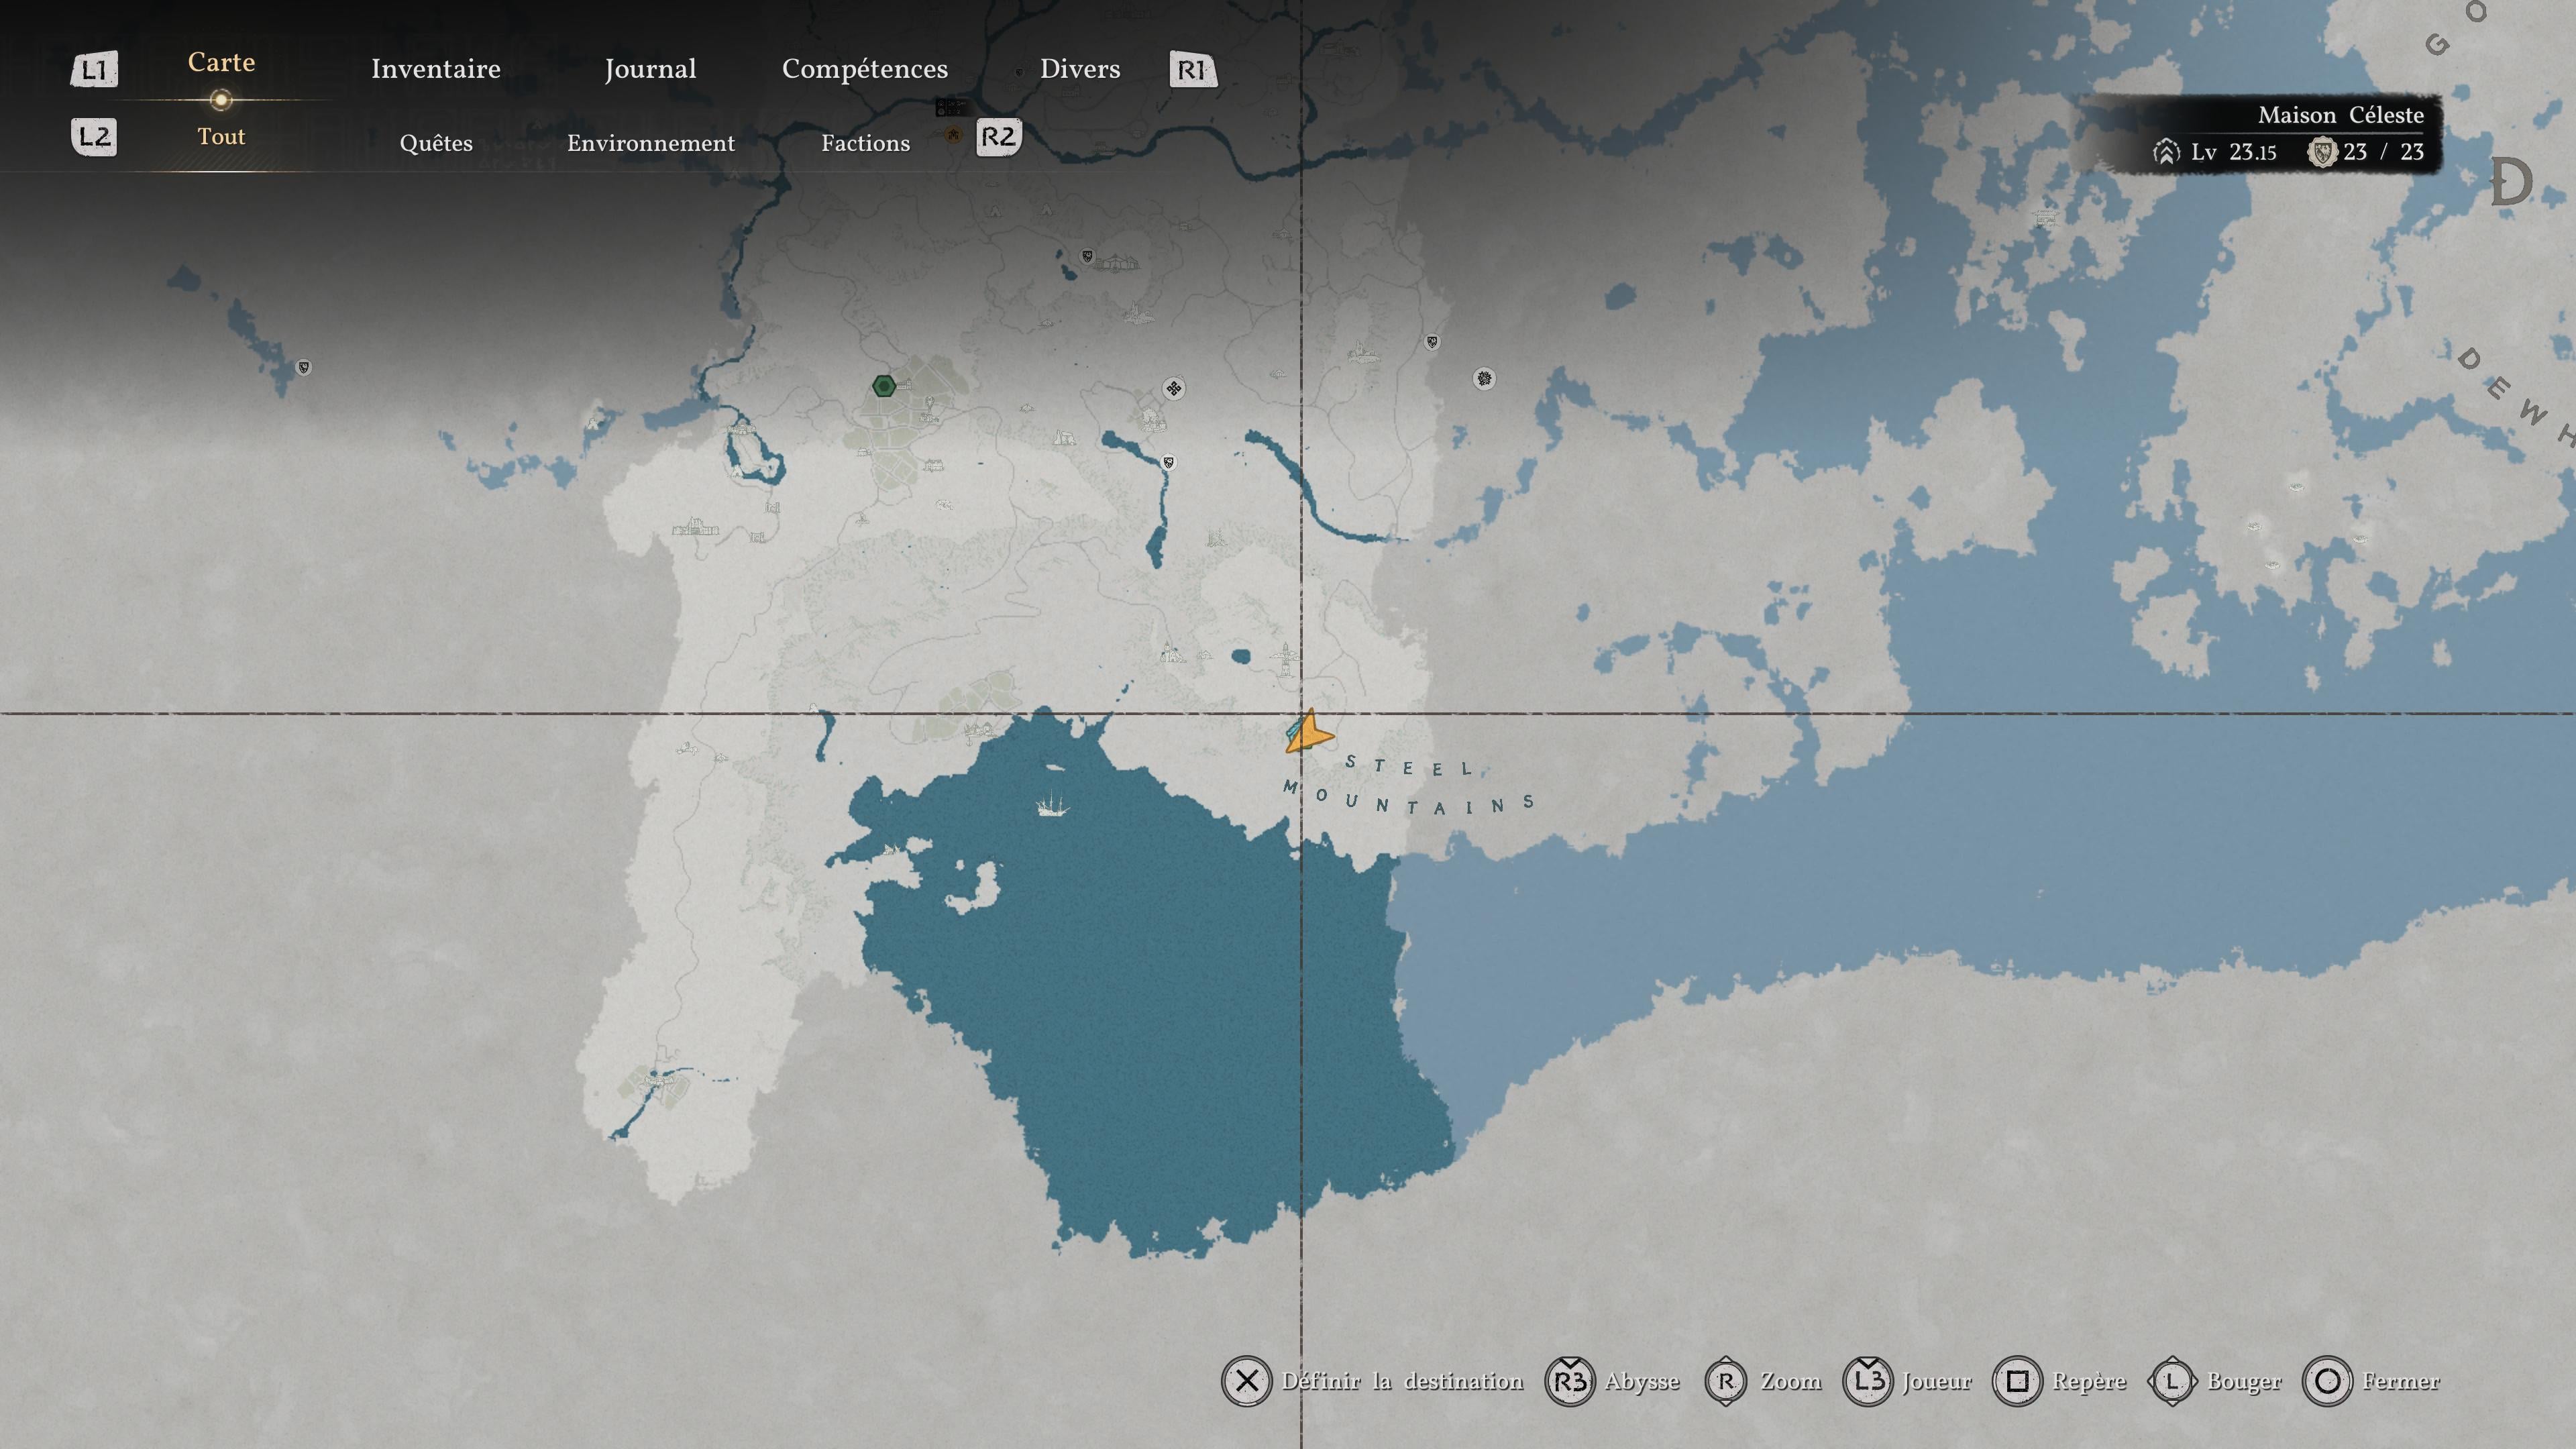Select the Tout map filter

pyautogui.click(x=221, y=136)
